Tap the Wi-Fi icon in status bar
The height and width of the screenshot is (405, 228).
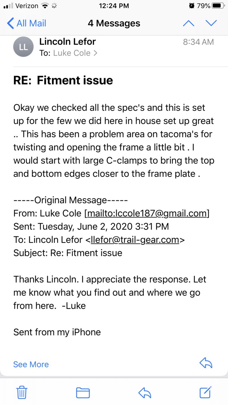coord(45,6)
